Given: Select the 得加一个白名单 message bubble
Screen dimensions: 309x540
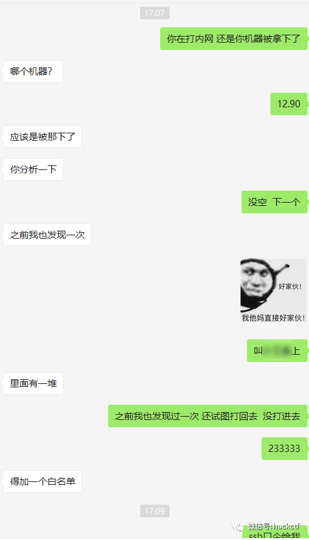Looking at the screenshot, I should click(x=43, y=481).
